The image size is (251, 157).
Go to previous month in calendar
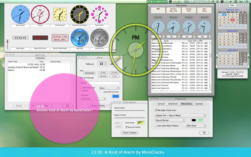click(x=221, y=5)
